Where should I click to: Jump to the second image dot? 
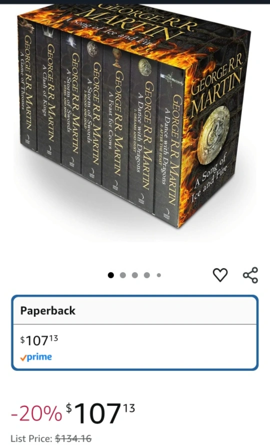[123, 275]
